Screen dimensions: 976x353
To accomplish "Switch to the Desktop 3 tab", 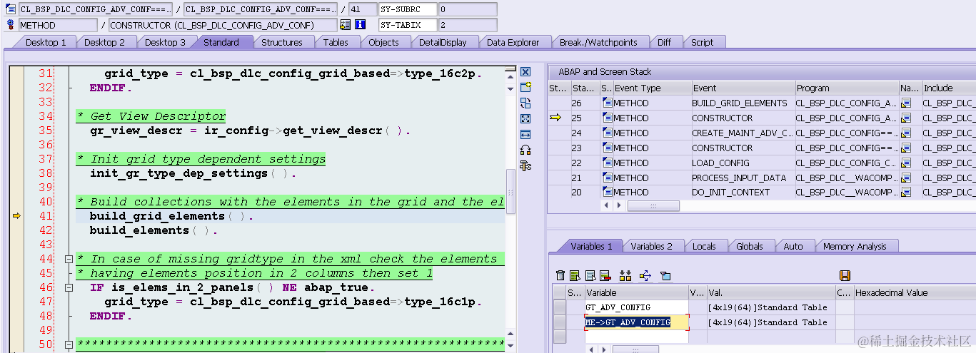I will (x=165, y=42).
